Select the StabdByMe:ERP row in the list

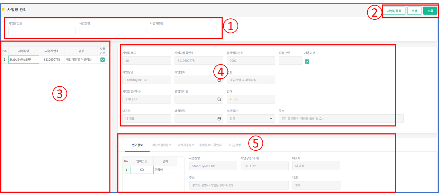pos(24,60)
